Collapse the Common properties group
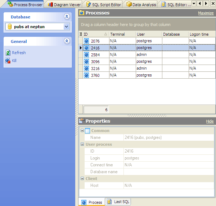216x206 pixels. click(82, 131)
